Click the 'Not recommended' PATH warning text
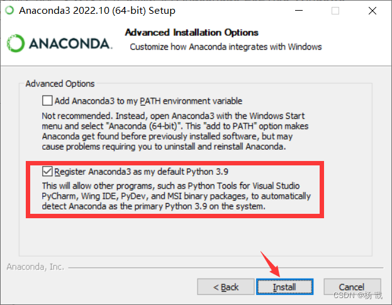Viewport: 392px width, 305px height. click(175, 131)
